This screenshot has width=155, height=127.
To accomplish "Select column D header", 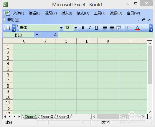I will [x=87, y=41].
